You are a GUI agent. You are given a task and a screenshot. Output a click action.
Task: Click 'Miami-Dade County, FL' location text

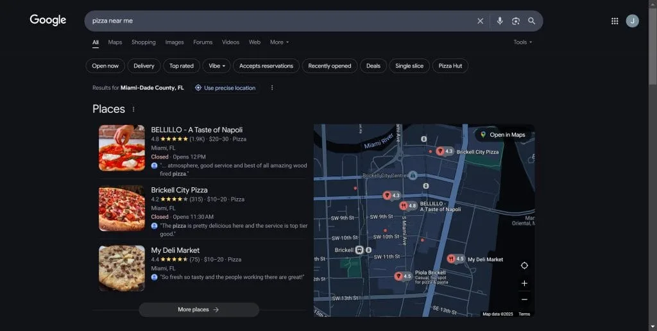[152, 88]
